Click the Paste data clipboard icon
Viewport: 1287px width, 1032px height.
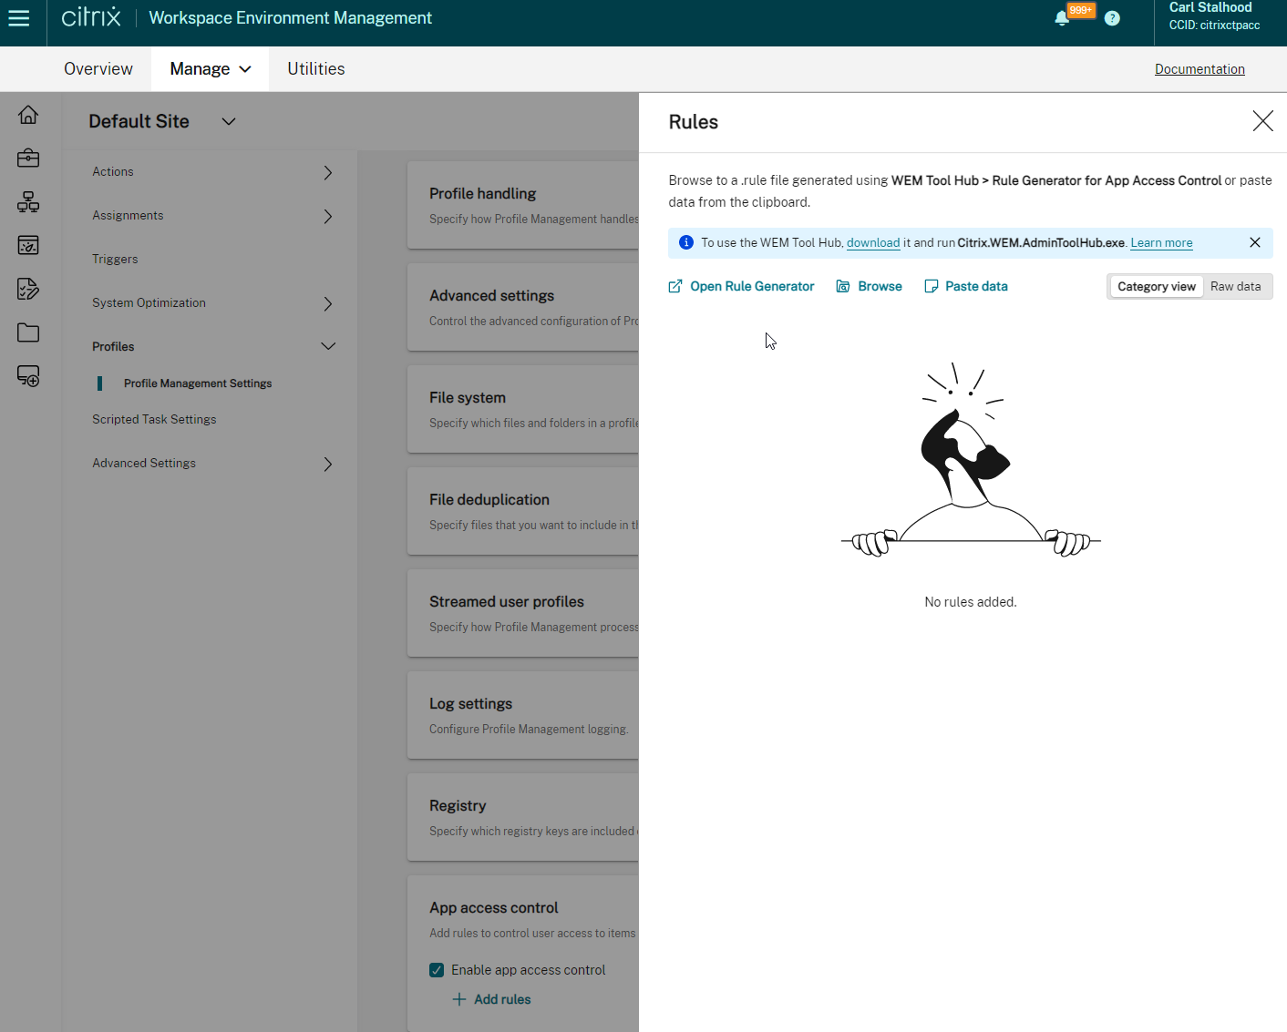[x=931, y=286]
